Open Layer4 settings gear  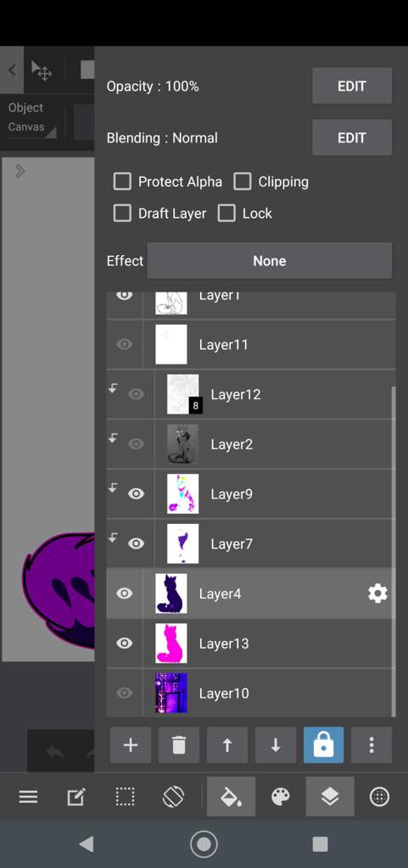(377, 593)
